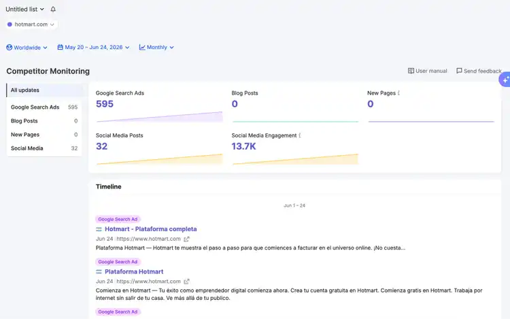The image size is (510, 319).
Task: Click the book icon next to User manual
Action: (x=411, y=71)
